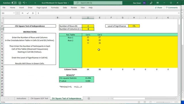The image size is (184, 104).
Task: Open the View ribbon tab
Action: click(83, 8)
